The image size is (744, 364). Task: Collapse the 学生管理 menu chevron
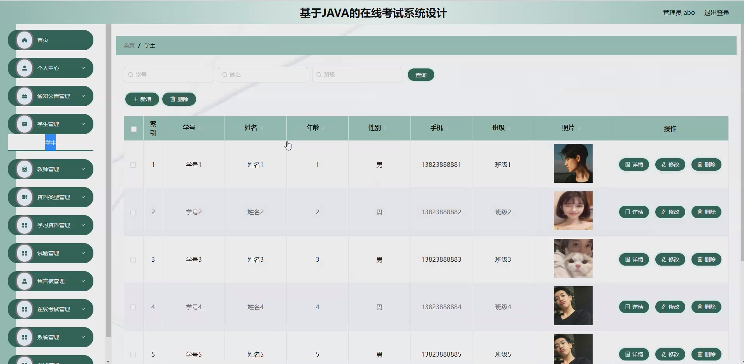click(x=83, y=124)
